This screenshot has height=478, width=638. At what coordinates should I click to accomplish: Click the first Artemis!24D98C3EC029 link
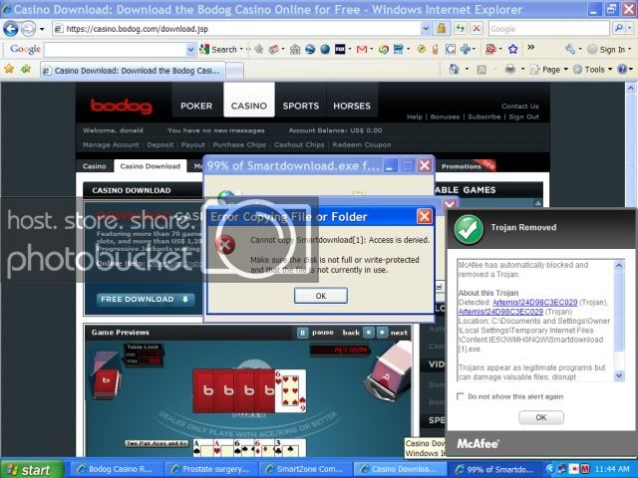click(x=534, y=302)
